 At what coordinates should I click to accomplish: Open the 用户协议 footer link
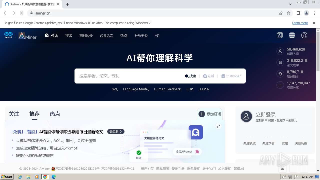point(147,168)
